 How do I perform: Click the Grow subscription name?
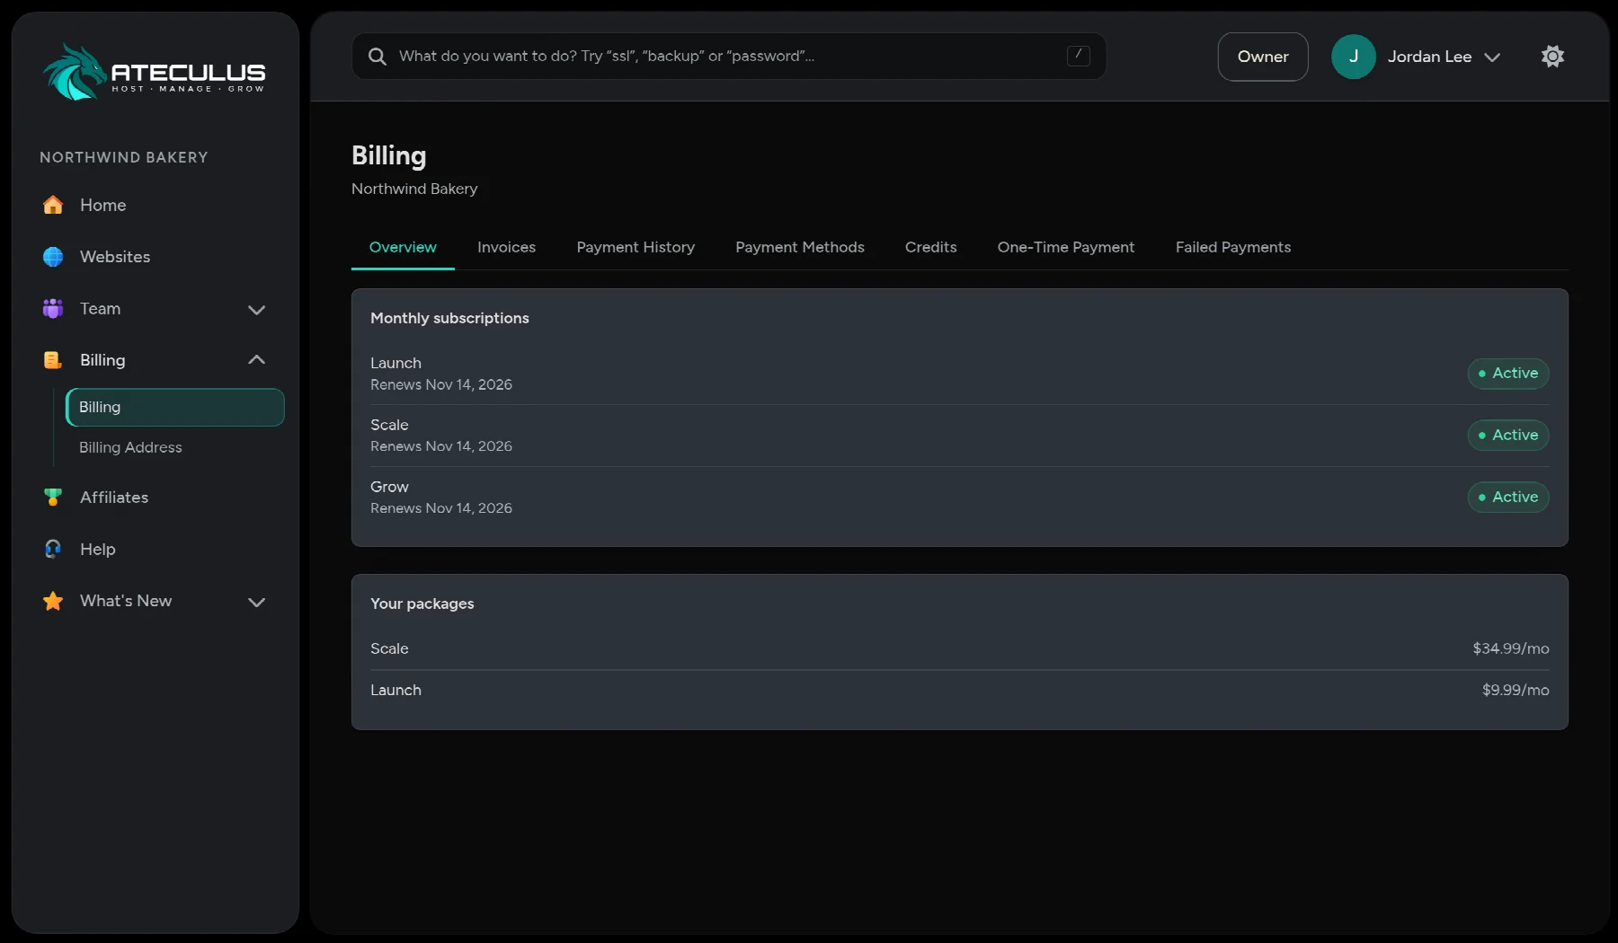(389, 487)
